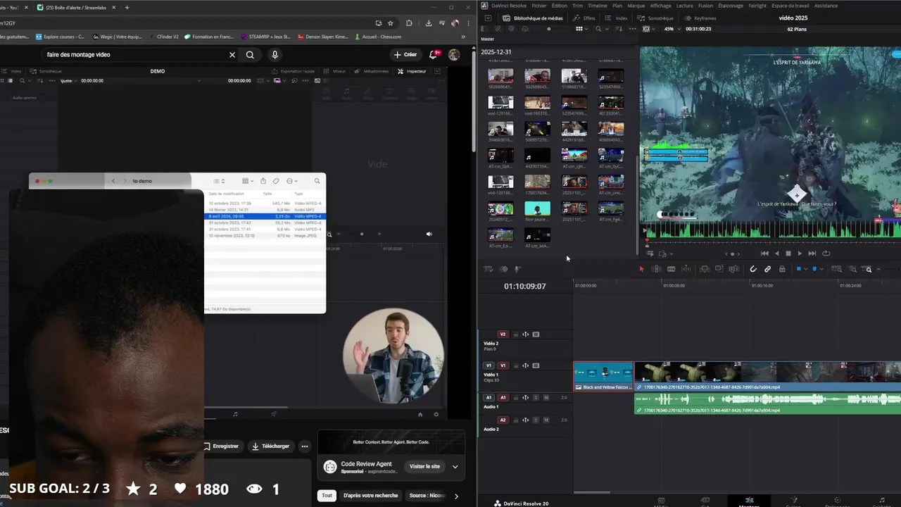Open the Keyframes panel
The image size is (901, 507).
point(700,18)
